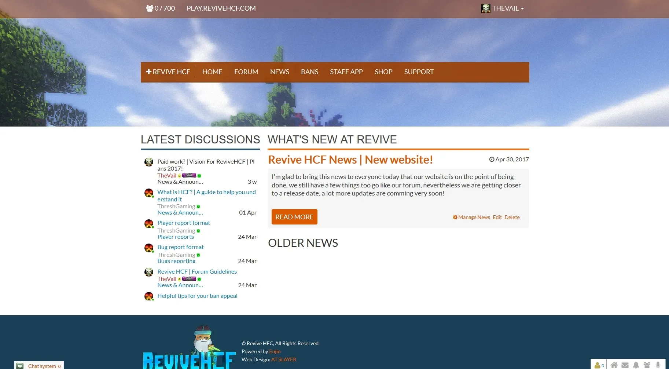
Task: Click the microphone voice chat icon
Action: (x=658, y=365)
